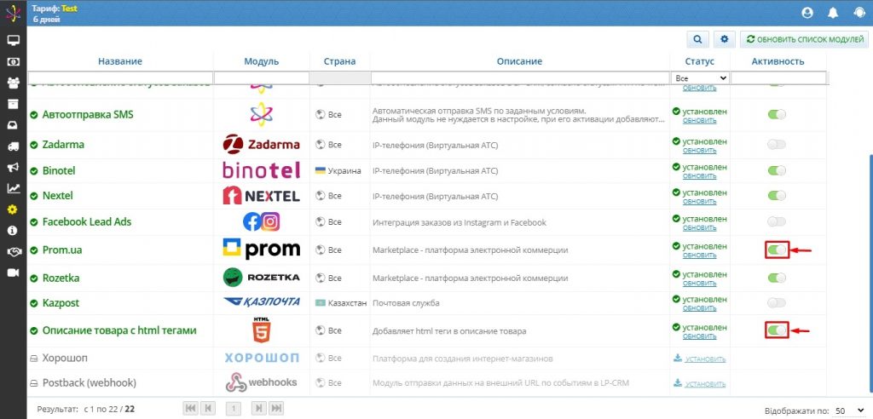Open the video camera sidebar icon

point(13,273)
